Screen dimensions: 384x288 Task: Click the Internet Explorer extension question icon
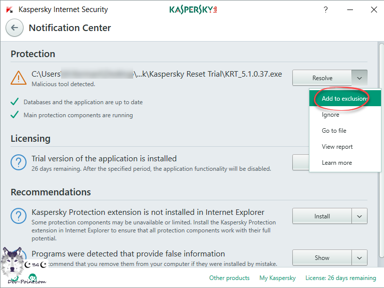19,216
